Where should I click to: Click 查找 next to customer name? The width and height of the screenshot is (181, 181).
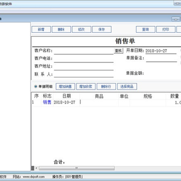click(119, 51)
